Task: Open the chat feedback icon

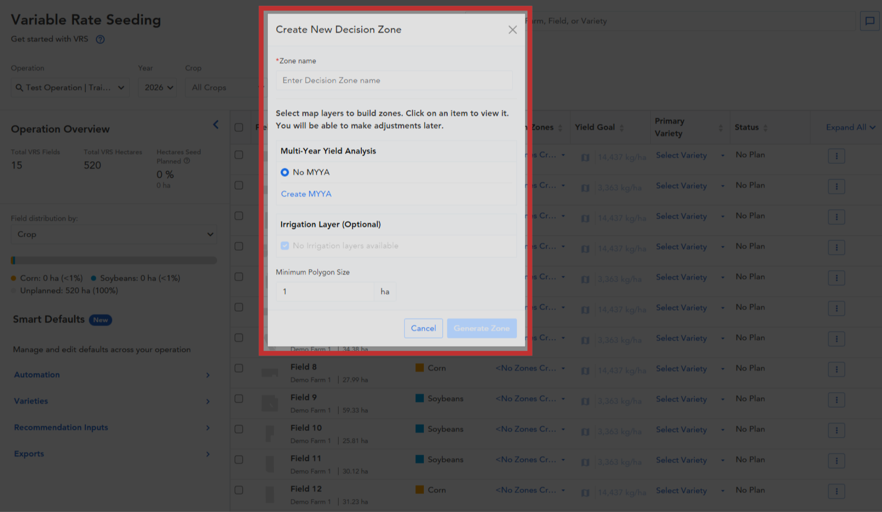Action: [x=870, y=21]
